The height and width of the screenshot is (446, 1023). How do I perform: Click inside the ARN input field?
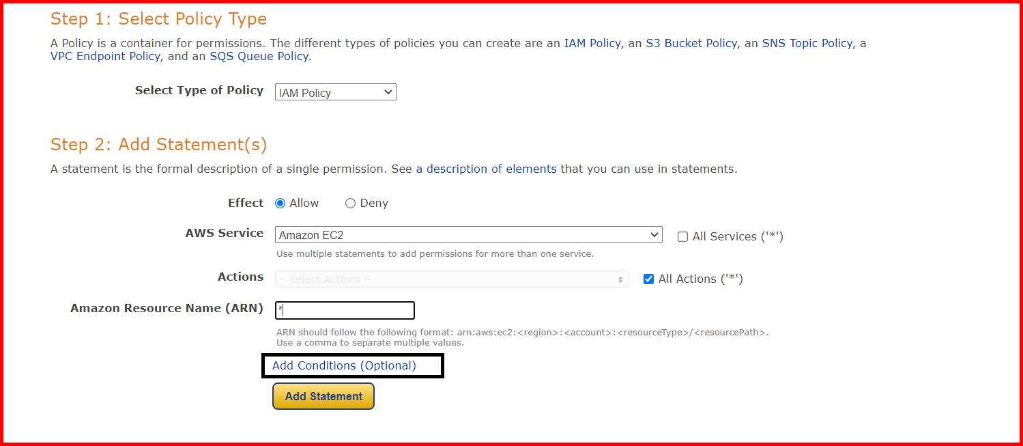(x=345, y=310)
